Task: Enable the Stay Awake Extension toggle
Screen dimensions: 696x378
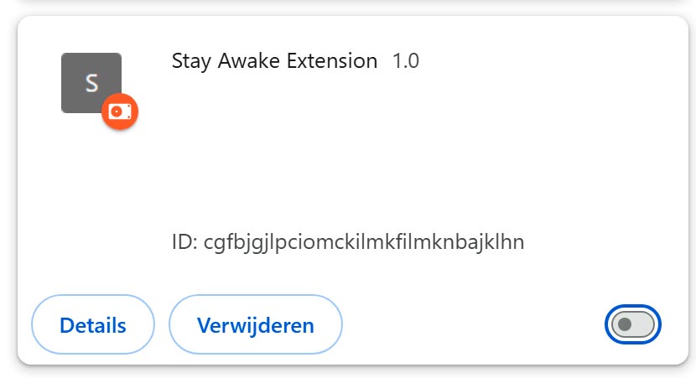Action: tap(633, 324)
